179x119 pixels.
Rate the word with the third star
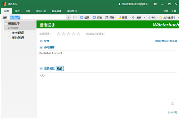[x=68, y=34]
